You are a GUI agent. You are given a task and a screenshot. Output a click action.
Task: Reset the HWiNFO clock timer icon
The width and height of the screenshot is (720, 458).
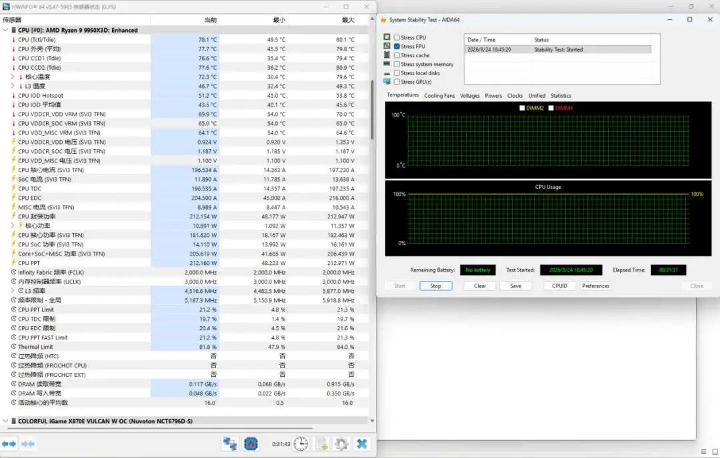[301, 444]
